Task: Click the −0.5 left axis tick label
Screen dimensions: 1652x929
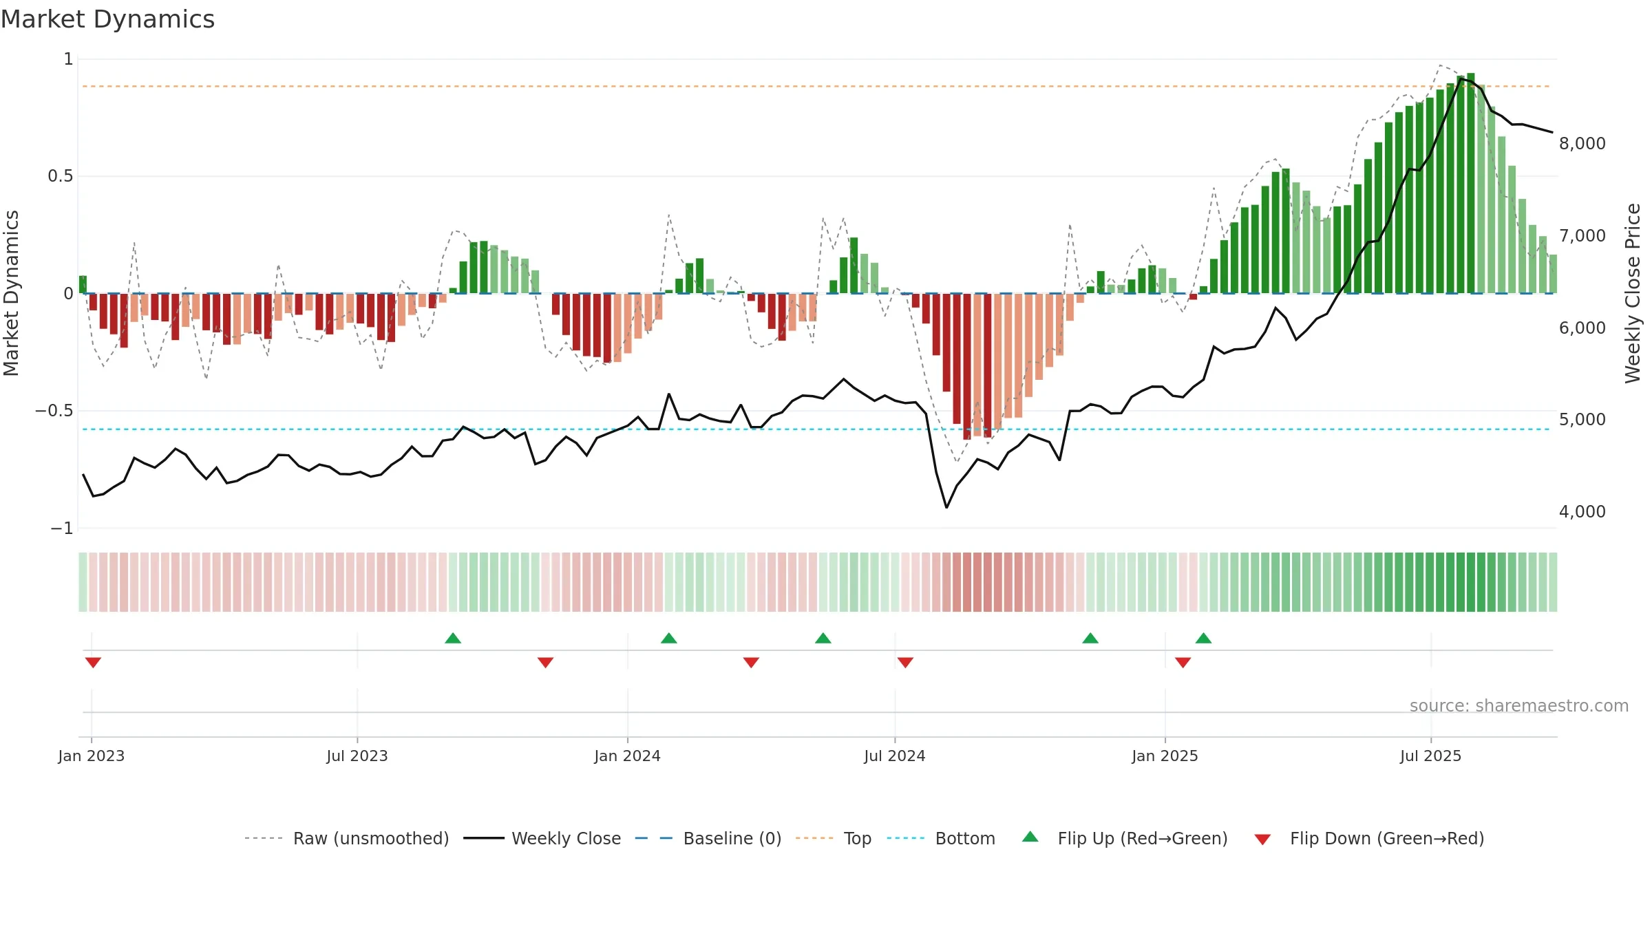Action: tap(54, 411)
